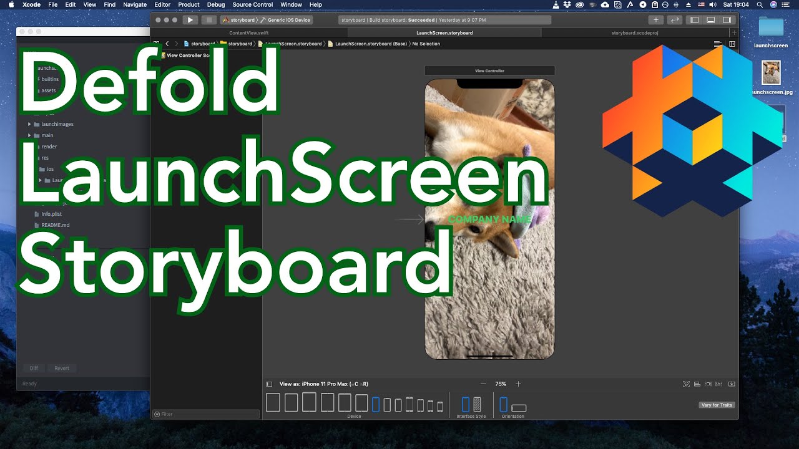Zoom out the storyboard canvas

(483, 384)
